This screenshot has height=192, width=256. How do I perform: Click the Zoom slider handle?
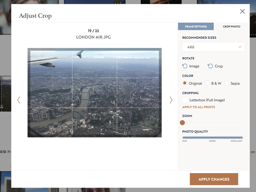point(182,122)
